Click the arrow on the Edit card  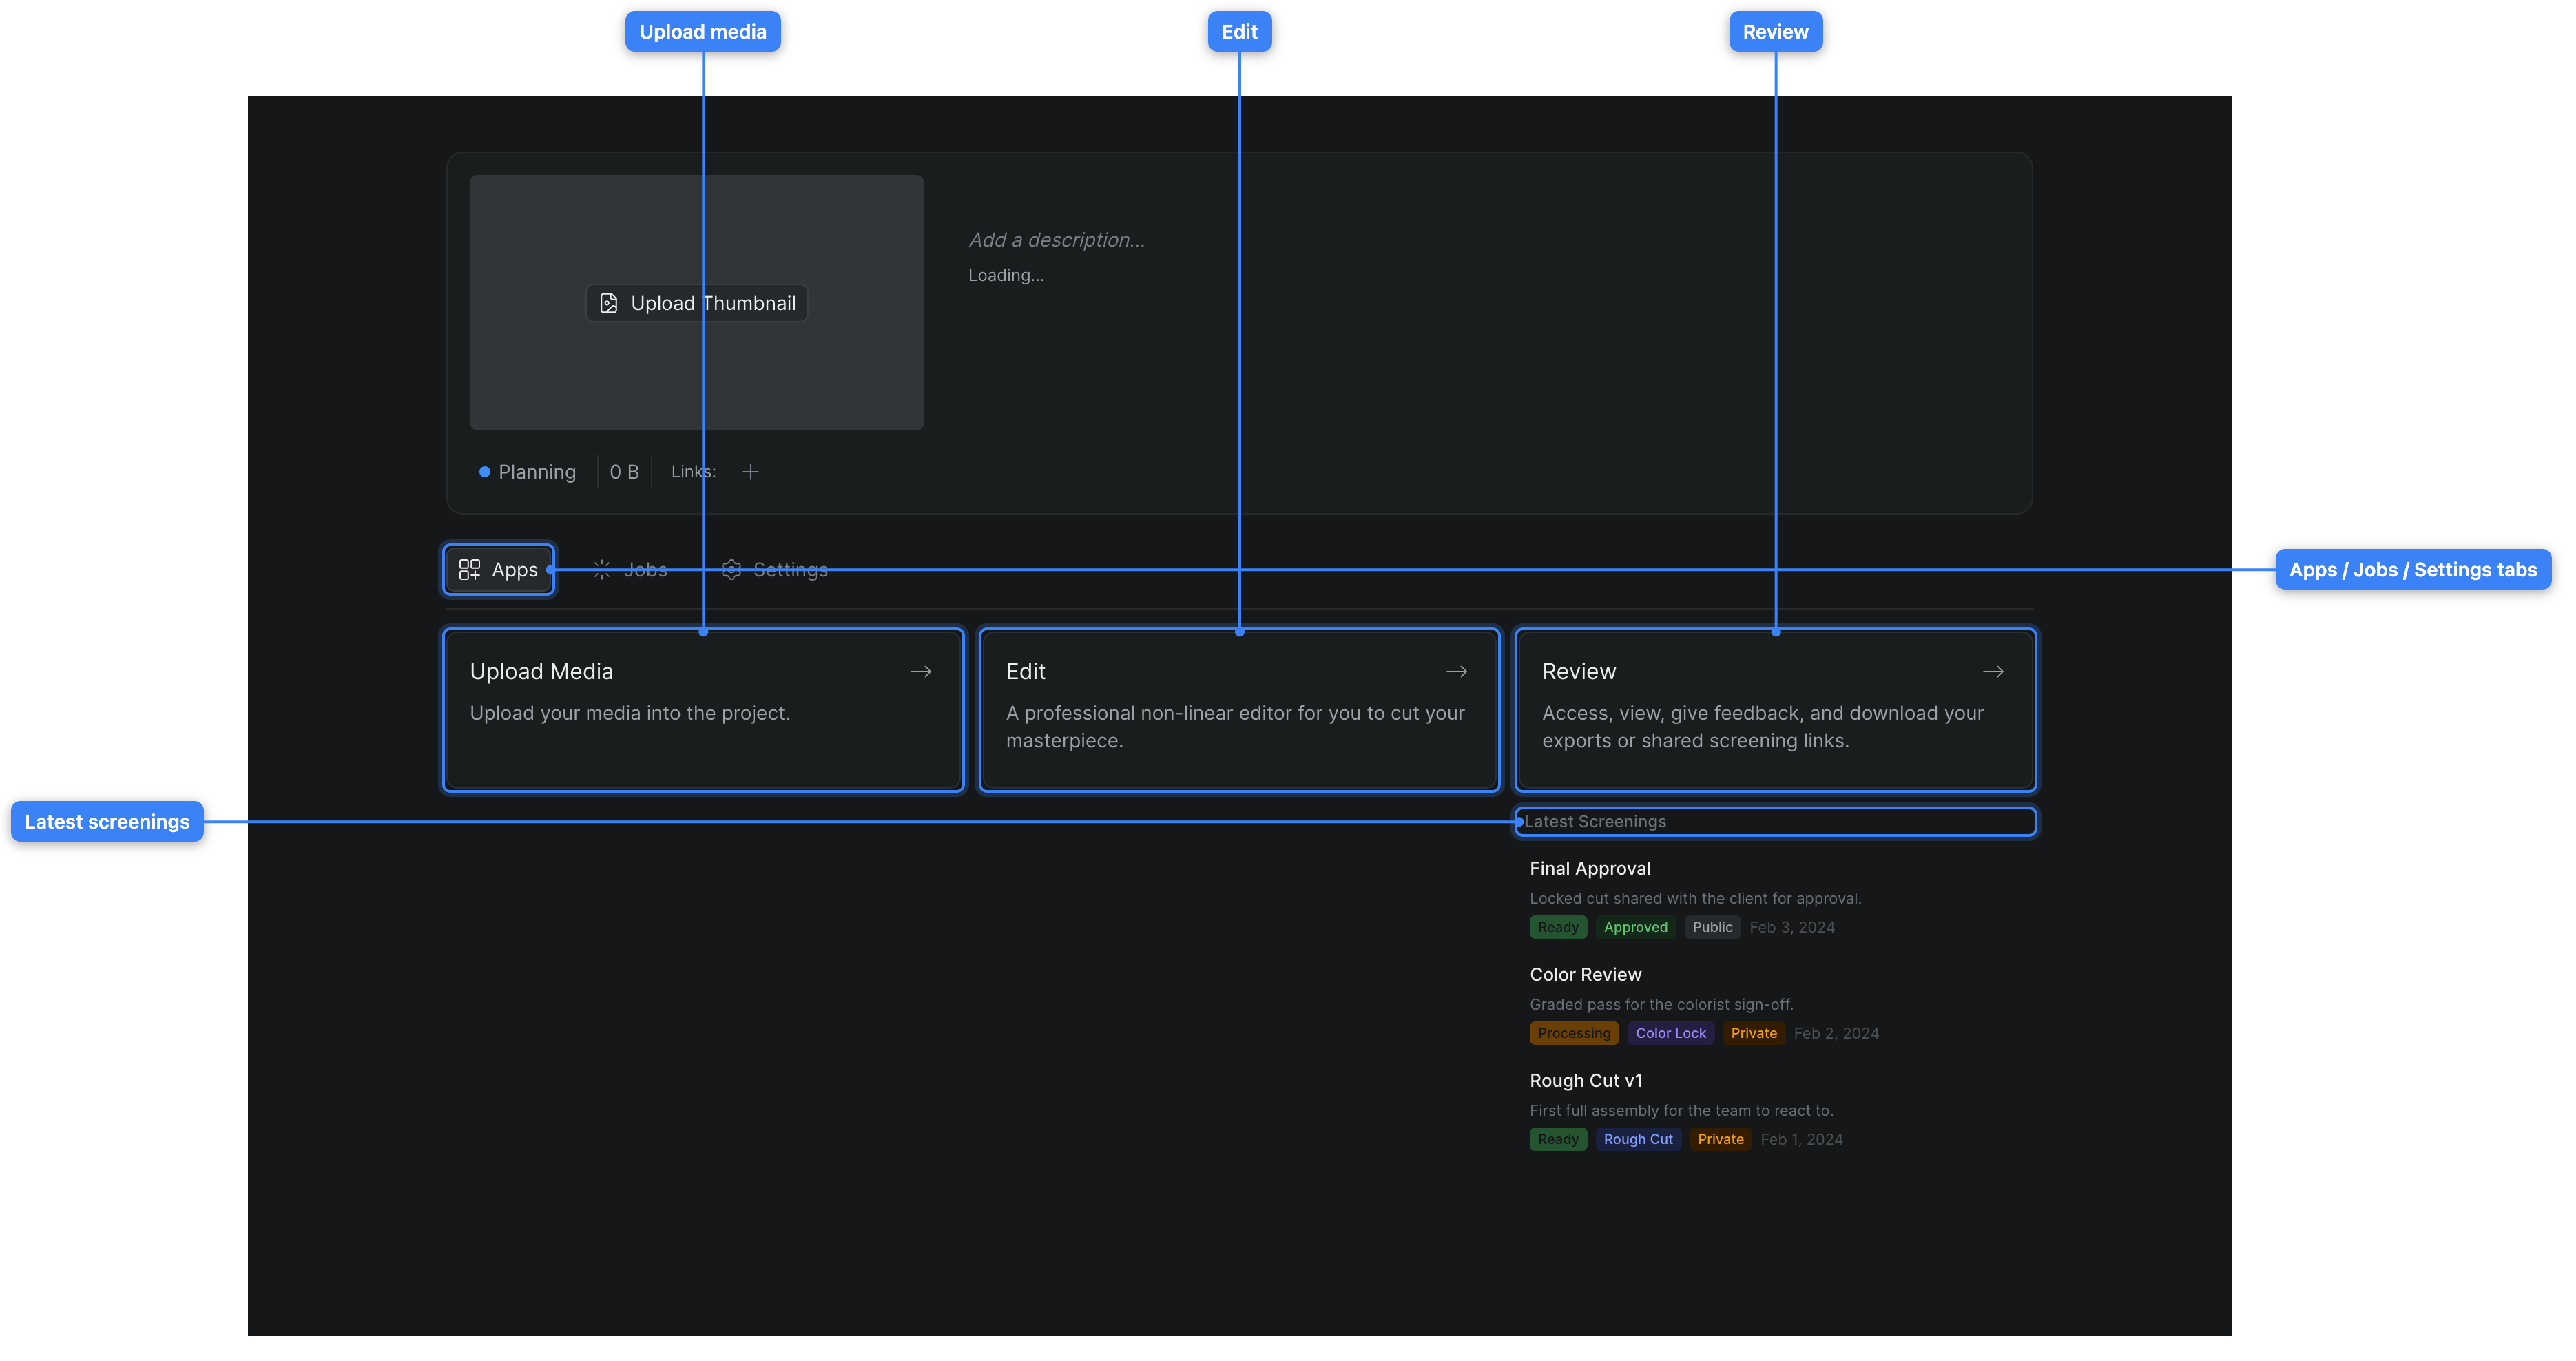point(1457,672)
